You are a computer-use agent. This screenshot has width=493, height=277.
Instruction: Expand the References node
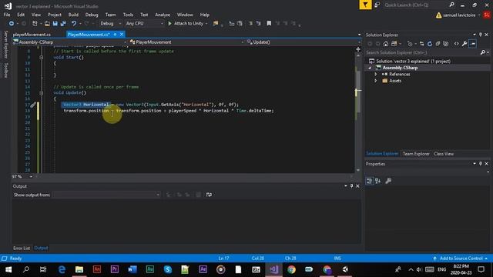point(375,75)
